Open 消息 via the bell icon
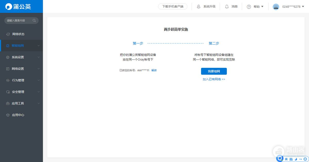309x162 pixels. pos(227,6)
